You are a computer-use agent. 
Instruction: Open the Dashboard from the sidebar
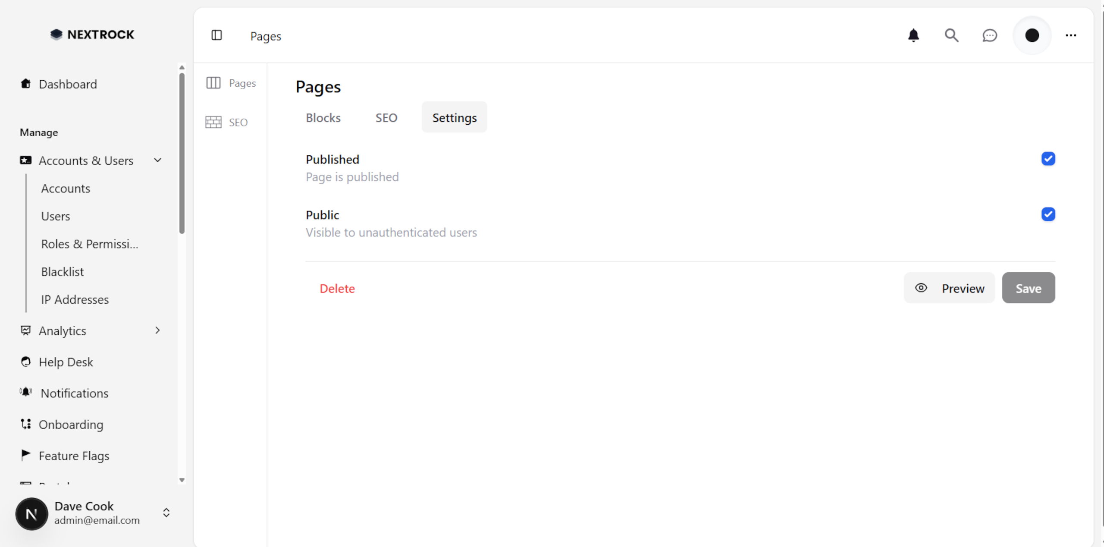tap(68, 84)
